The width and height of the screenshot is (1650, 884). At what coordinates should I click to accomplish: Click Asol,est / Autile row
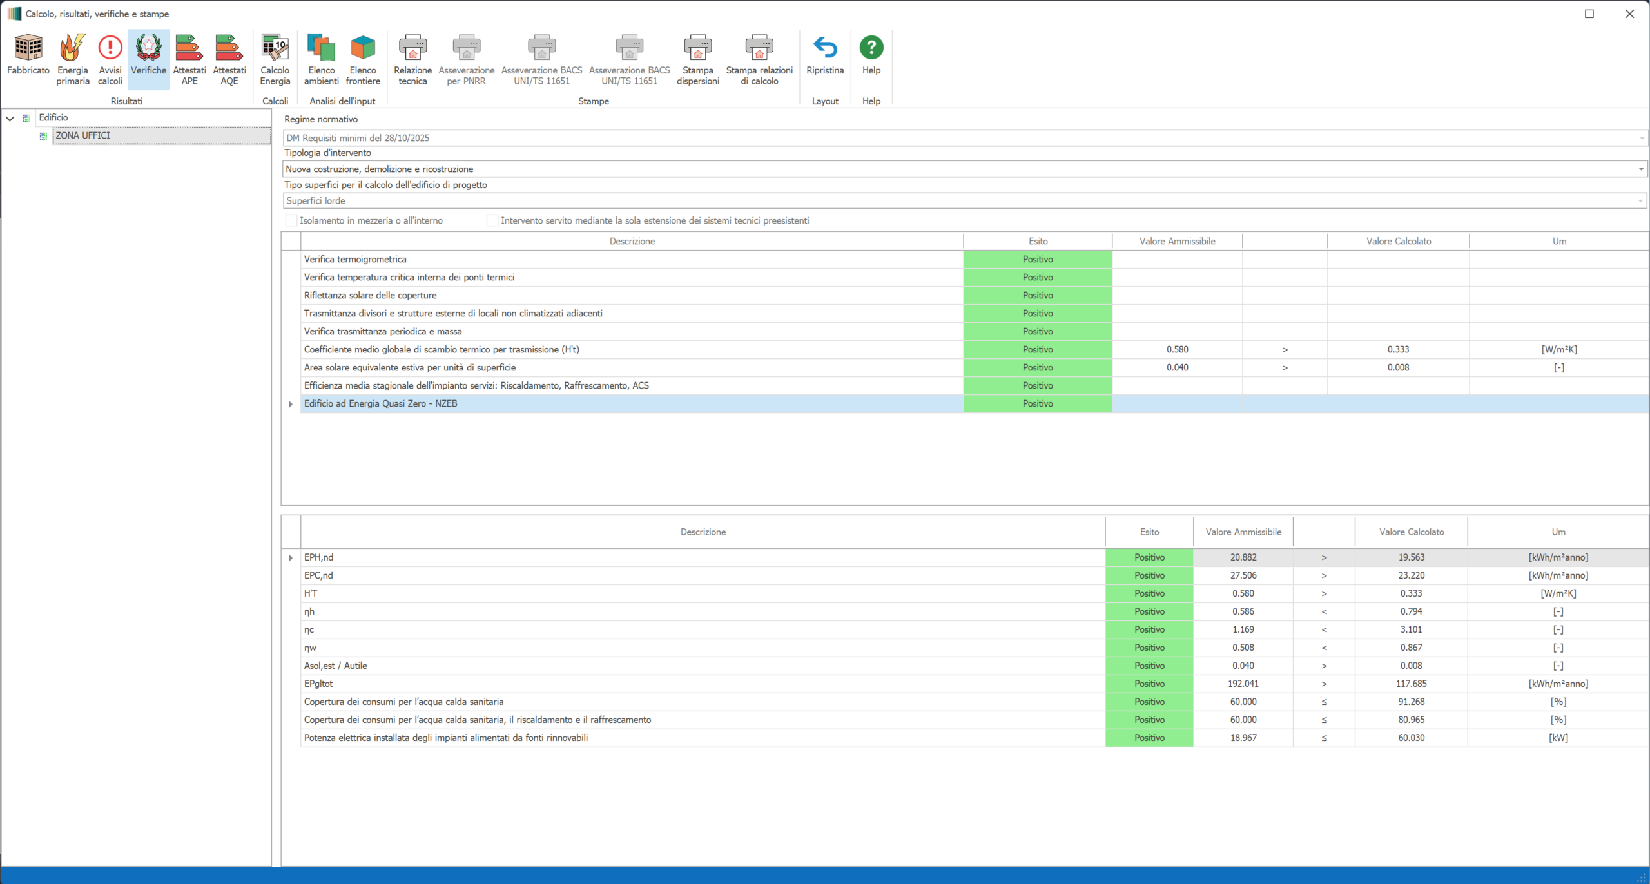click(x=975, y=666)
